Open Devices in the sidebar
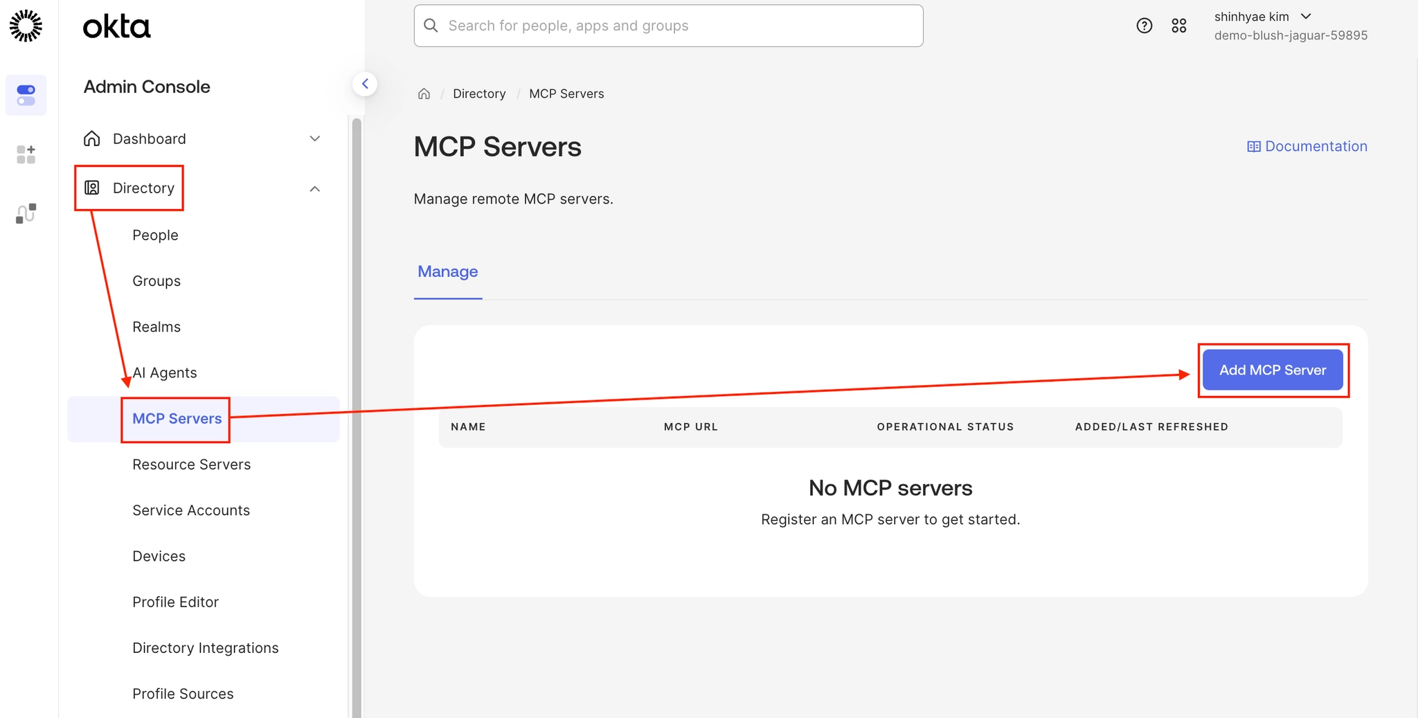Viewport: 1418px width, 718px height. 159,556
